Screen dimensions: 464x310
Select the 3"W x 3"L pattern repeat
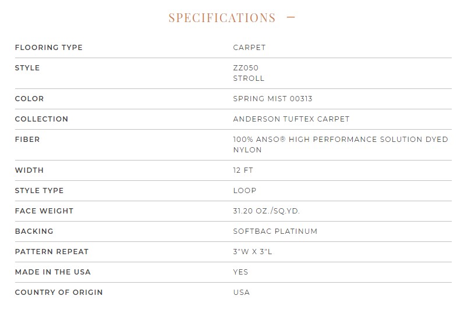click(253, 252)
